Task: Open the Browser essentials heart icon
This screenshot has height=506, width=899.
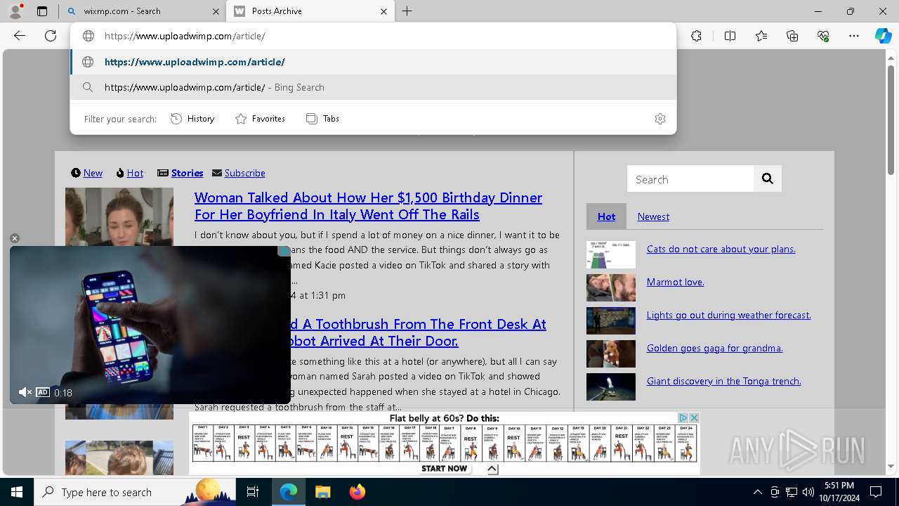Action: pyautogui.click(x=823, y=36)
